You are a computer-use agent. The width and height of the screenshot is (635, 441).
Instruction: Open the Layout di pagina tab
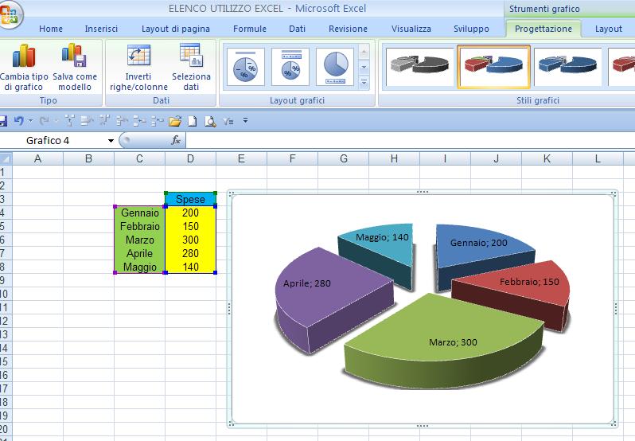click(176, 29)
